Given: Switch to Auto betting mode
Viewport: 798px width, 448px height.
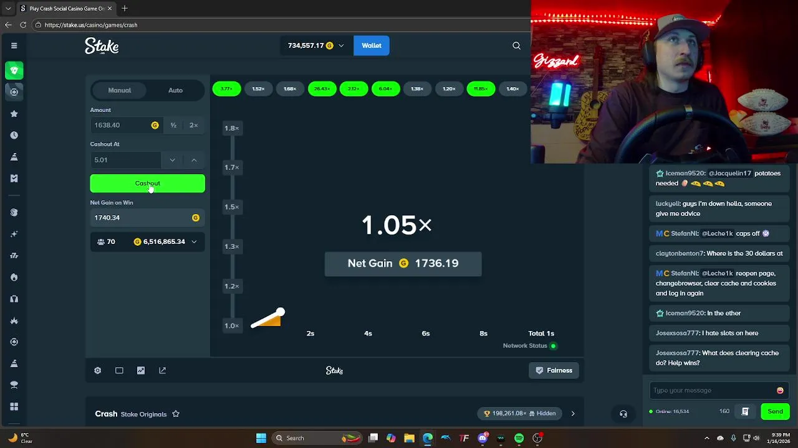Looking at the screenshot, I should 175,90.
